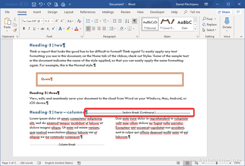Switch to the References tab

(x=88, y=12)
